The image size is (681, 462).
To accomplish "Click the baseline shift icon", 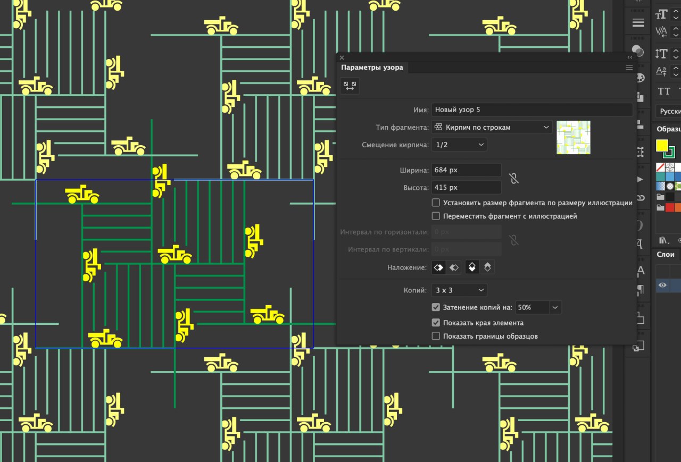I will 661,70.
